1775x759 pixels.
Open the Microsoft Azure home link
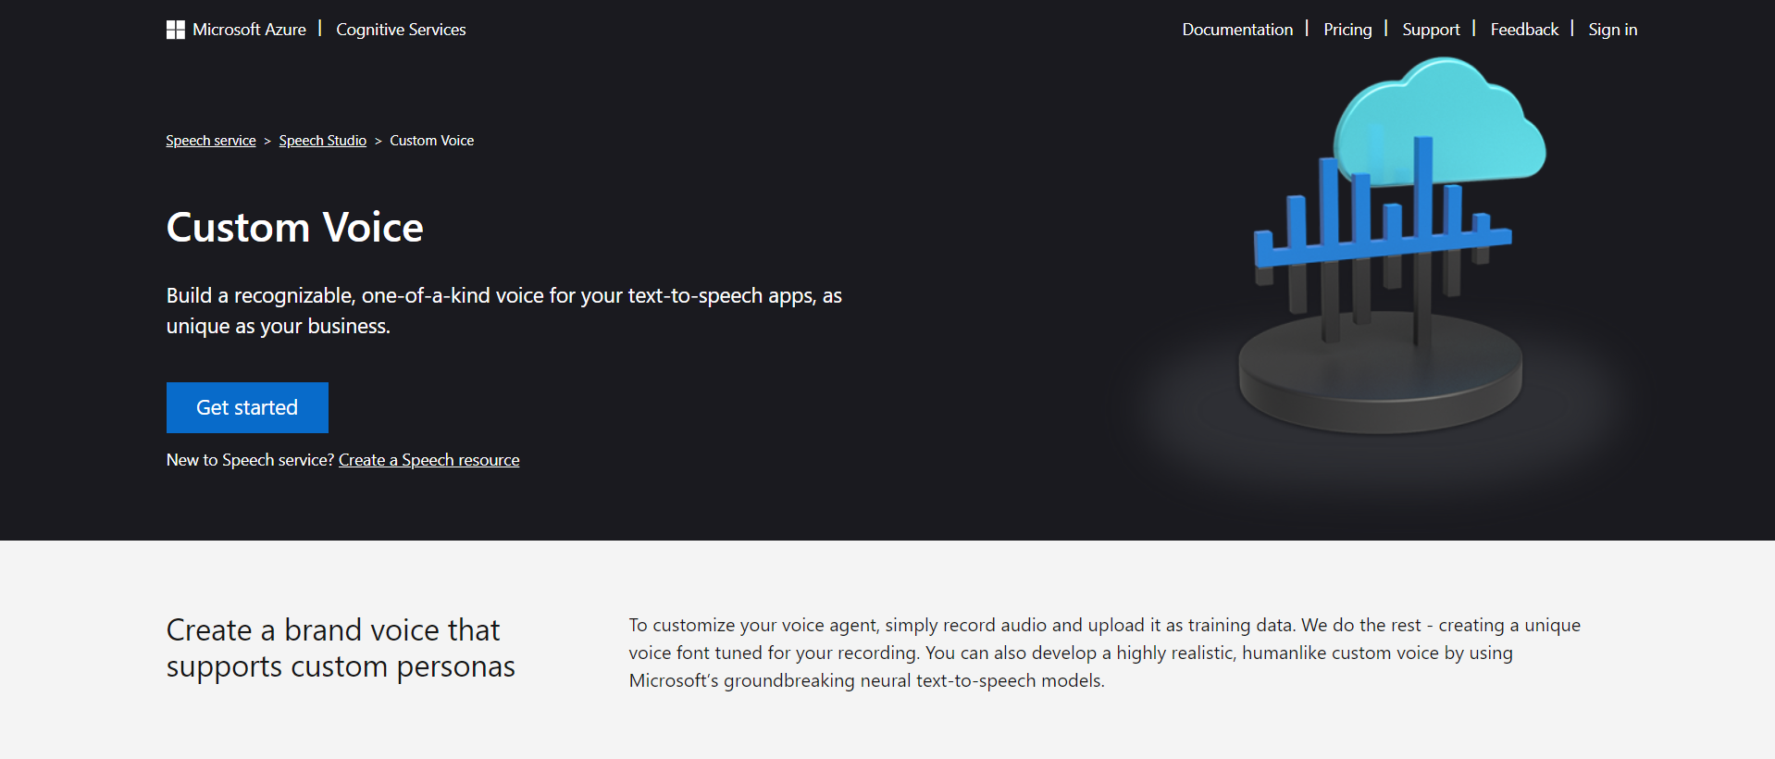coord(249,30)
